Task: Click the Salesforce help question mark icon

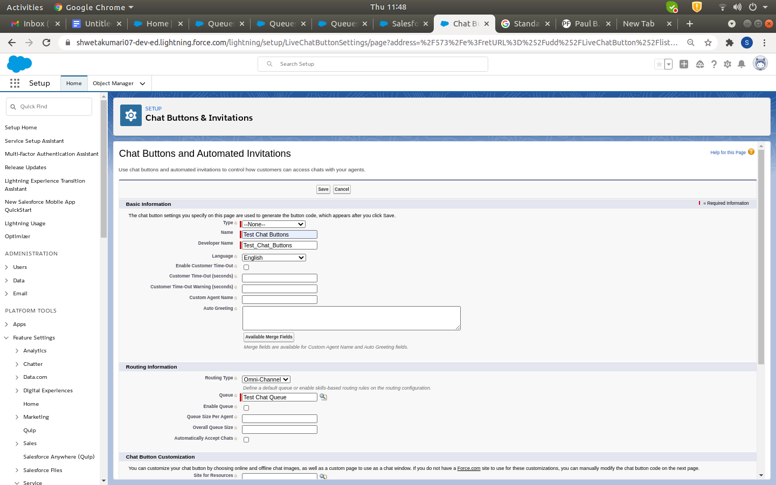Action: 714,64
